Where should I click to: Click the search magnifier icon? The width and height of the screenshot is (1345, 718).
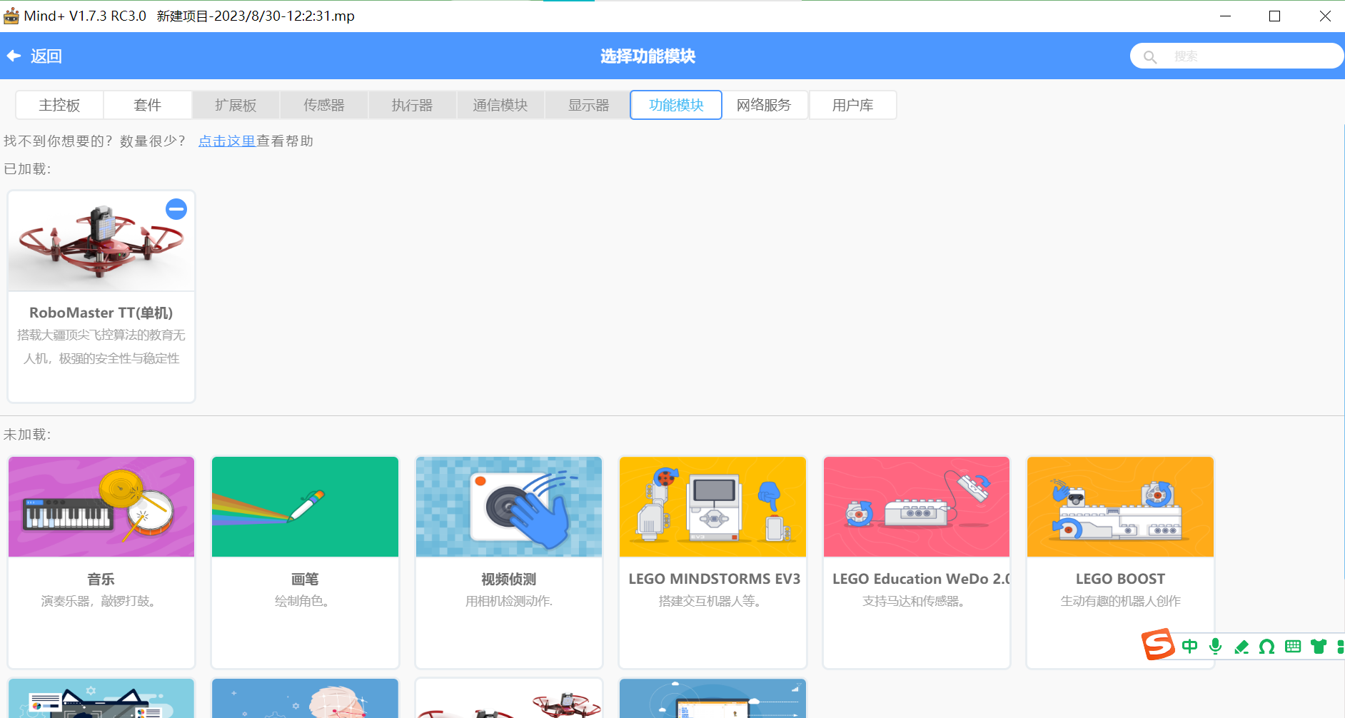[1150, 56]
